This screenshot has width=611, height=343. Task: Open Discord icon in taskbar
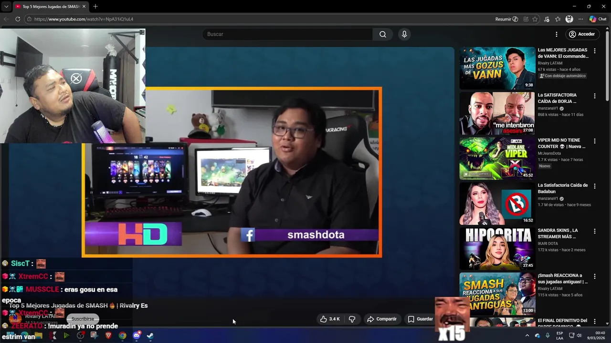[137, 335]
